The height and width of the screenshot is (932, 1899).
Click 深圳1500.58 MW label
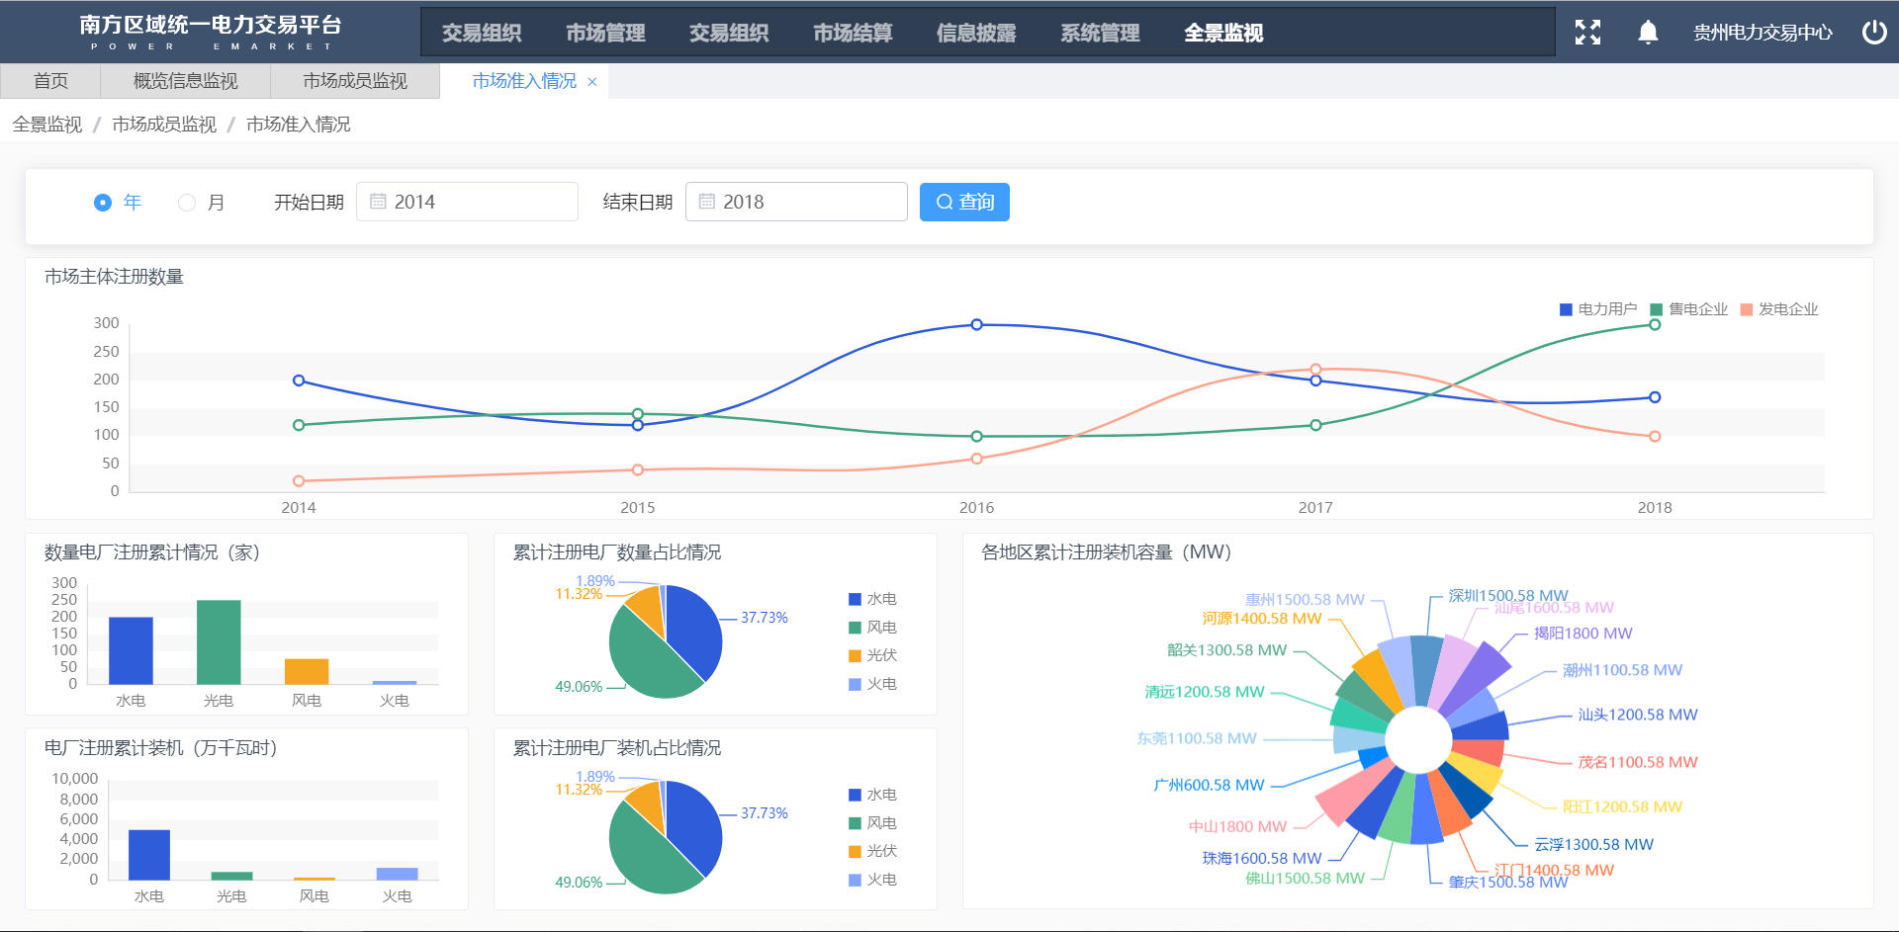[1508, 595]
